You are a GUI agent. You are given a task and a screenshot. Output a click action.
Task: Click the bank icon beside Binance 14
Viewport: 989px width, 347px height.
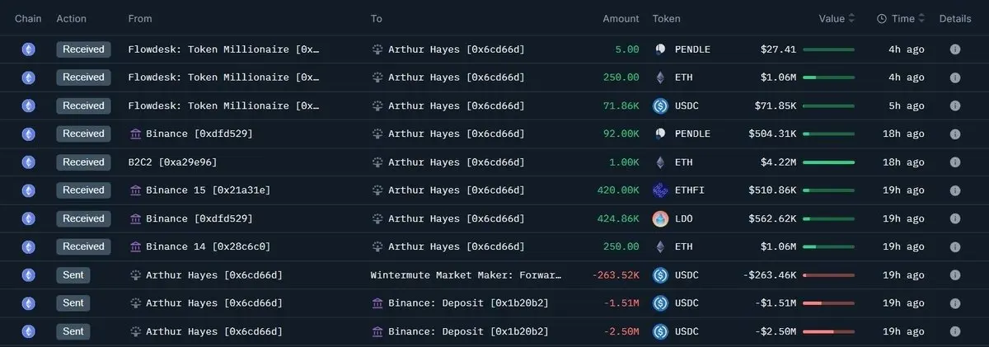[135, 246]
